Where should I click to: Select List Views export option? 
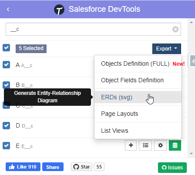tap(138, 131)
